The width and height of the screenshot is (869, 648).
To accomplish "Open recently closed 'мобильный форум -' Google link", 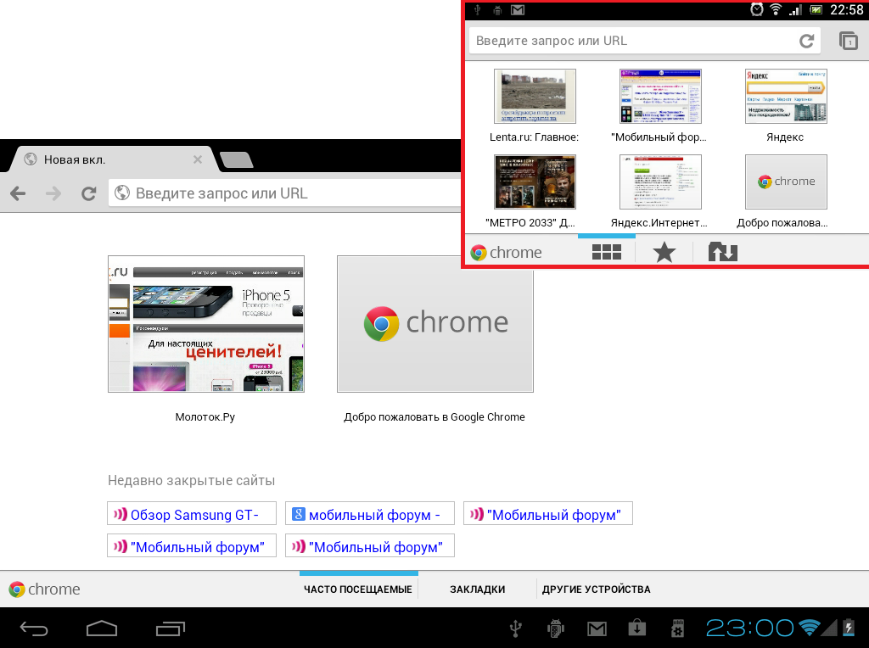I will point(370,515).
